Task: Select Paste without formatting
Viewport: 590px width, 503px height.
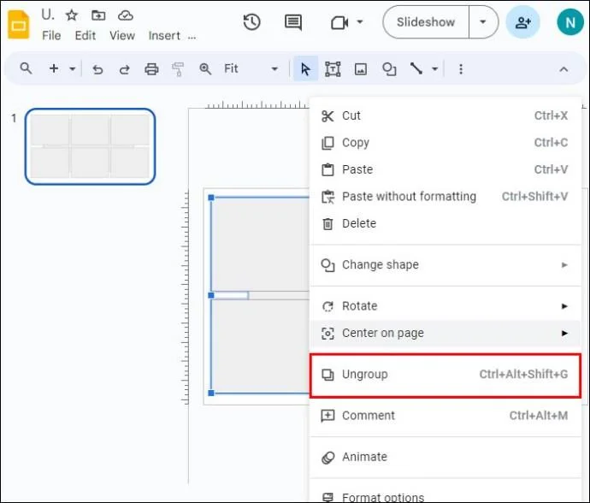Action: pyautogui.click(x=445, y=197)
